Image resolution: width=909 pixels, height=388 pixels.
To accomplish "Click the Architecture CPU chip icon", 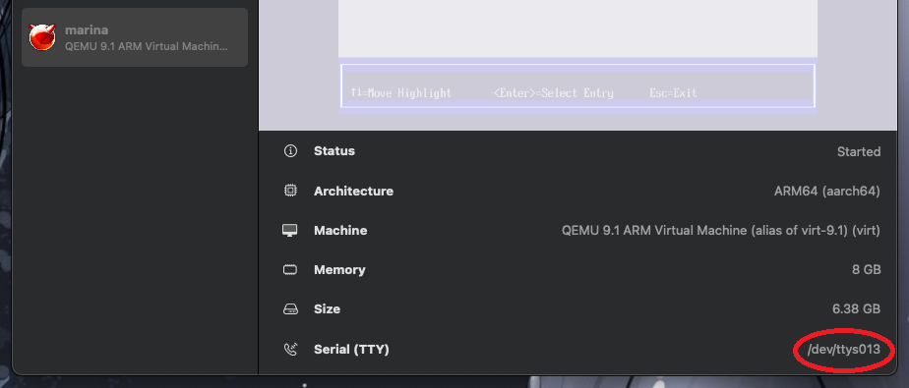I will click(x=290, y=191).
